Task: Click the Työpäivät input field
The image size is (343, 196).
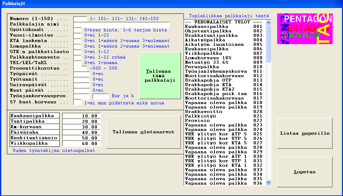Action: [81, 74]
